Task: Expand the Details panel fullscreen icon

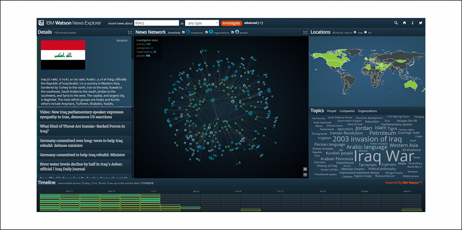Action: point(130,32)
